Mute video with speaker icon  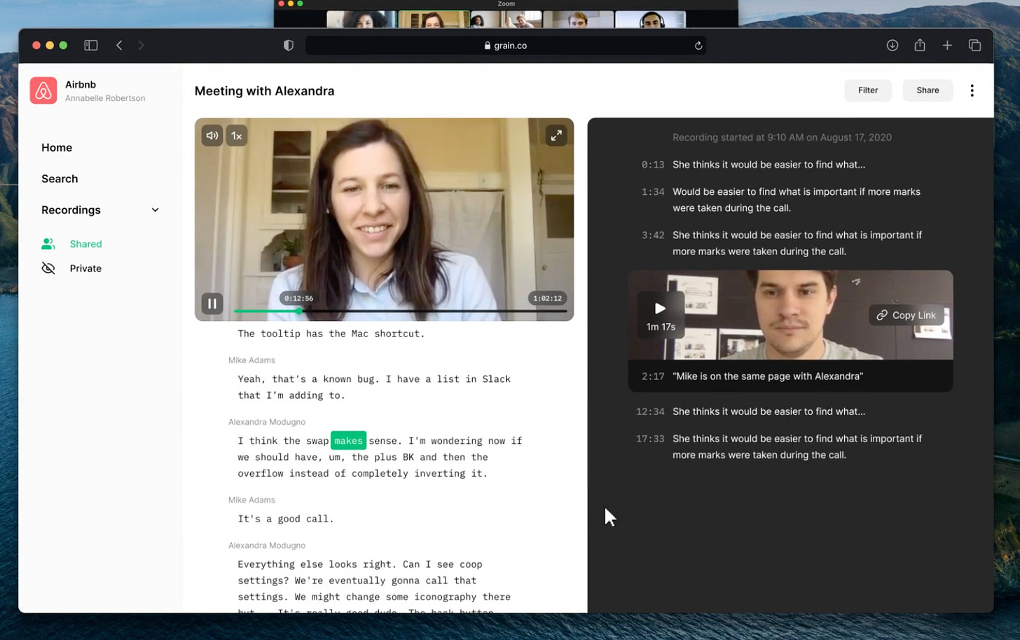[x=212, y=135]
